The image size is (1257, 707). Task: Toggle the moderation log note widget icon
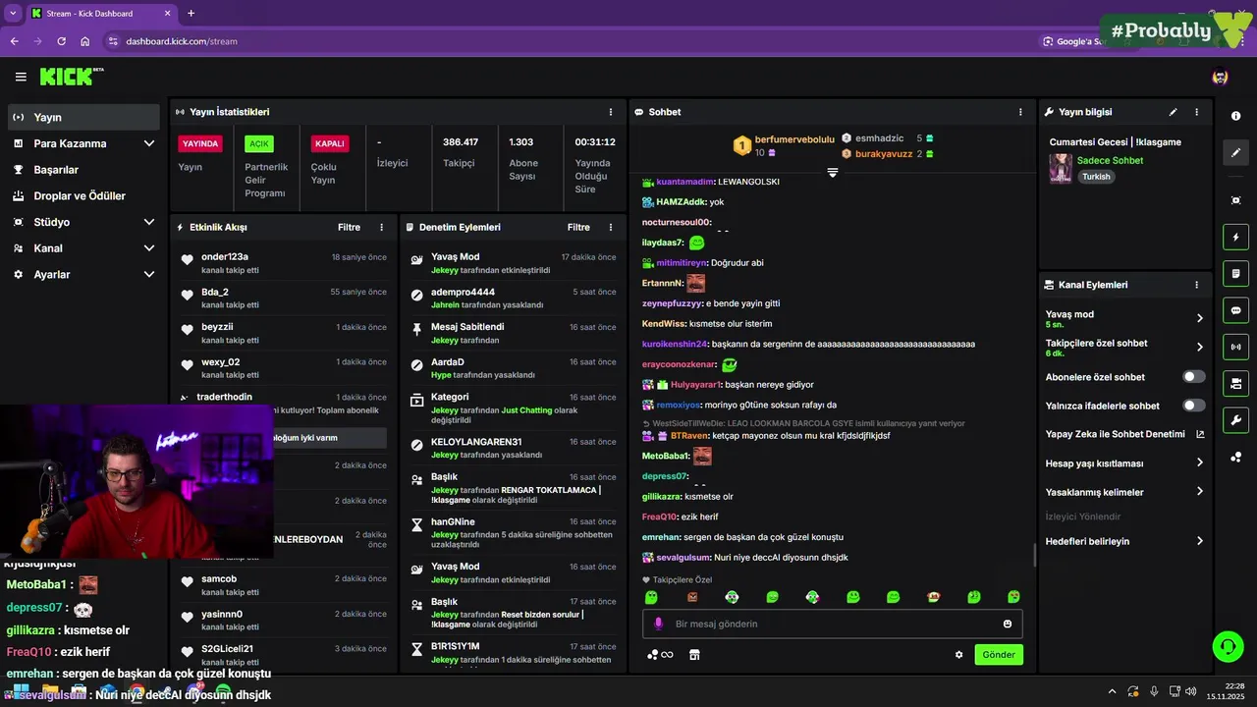[1235, 273]
